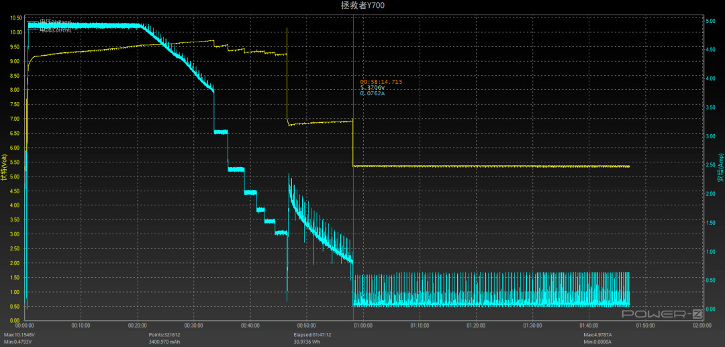Click the 安培(Amp) right axis label
Screen dimensions: 725x347
(x=720, y=168)
